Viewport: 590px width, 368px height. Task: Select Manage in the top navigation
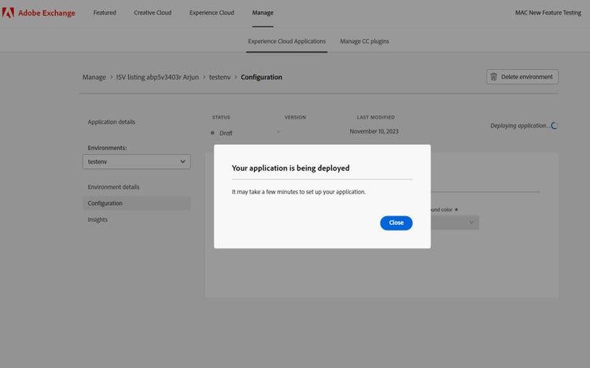tap(263, 13)
